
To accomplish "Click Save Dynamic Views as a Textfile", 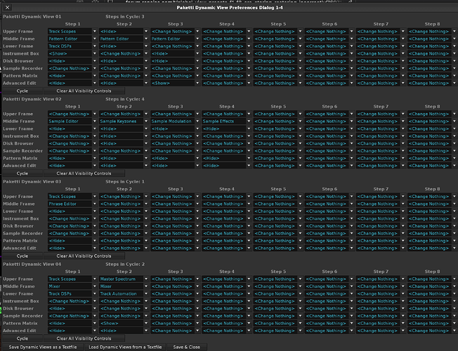I will coord(43,347).
